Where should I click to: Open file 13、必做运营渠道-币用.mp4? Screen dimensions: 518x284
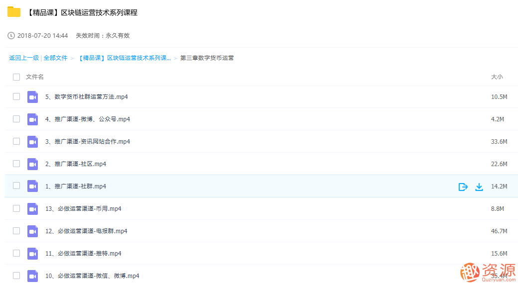pyautogui.click(x=83, y=209)
